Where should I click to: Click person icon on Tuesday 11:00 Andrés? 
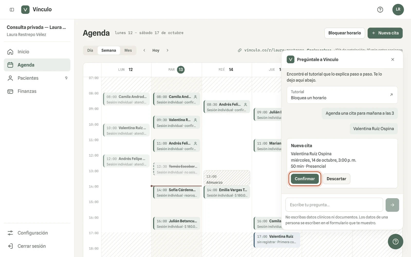point(195,143)
